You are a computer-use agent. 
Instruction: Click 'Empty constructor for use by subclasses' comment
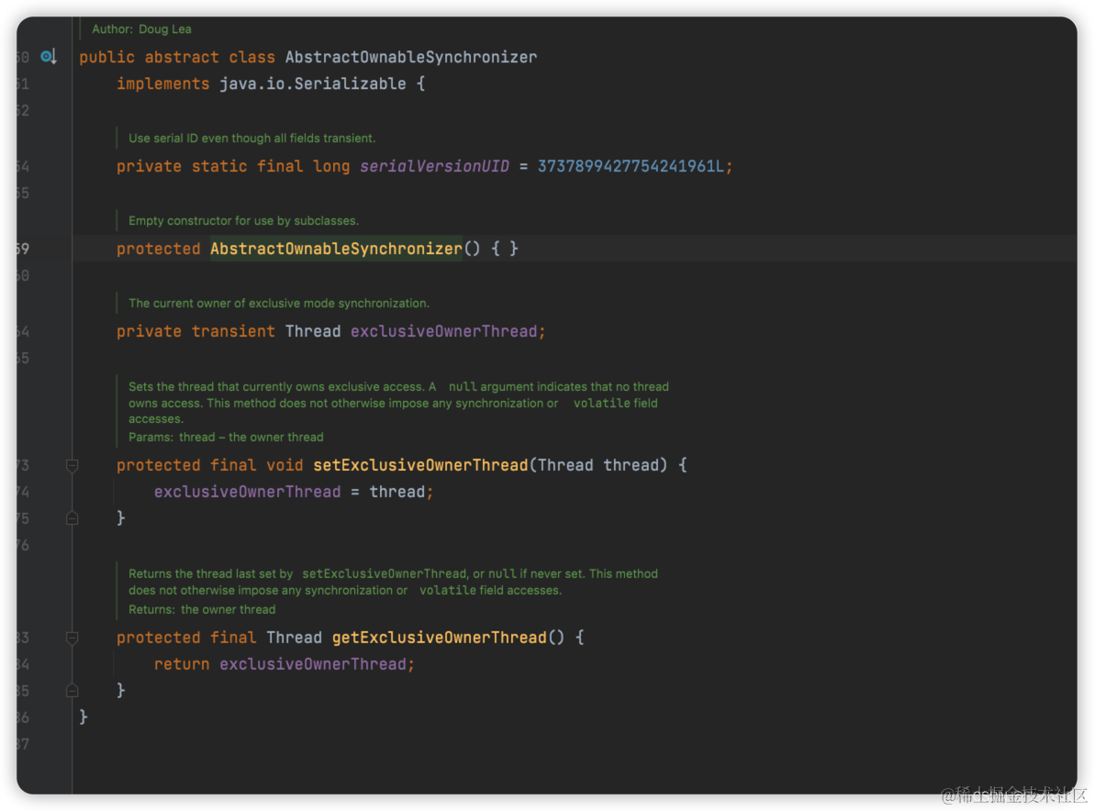(x=243, y=220)
